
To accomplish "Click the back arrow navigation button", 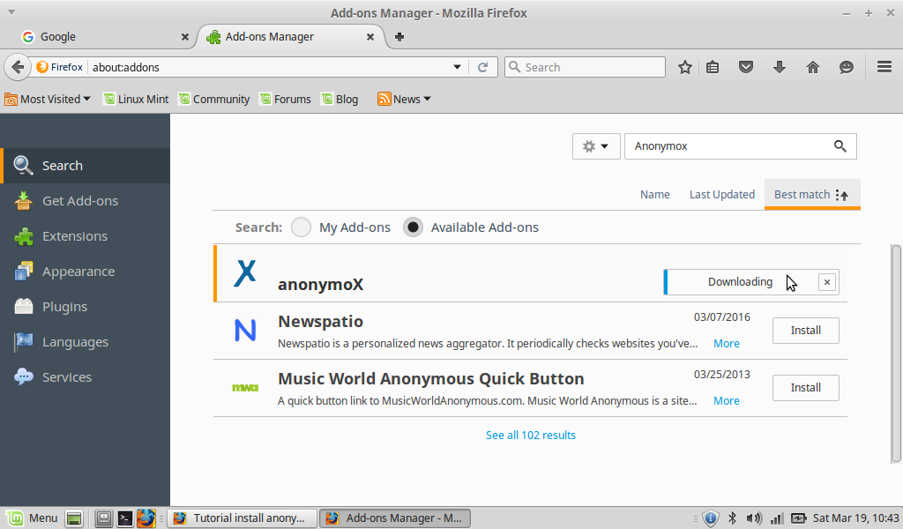I will [18, 67].
